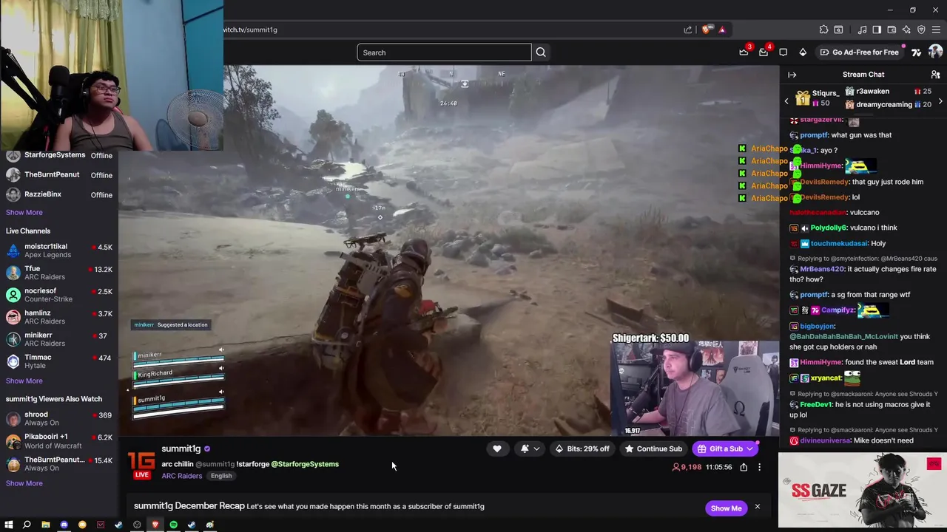Click the Continue Sub button
Image resolution: width=947 pixels, height=532 pixels.
click(653, 449)
